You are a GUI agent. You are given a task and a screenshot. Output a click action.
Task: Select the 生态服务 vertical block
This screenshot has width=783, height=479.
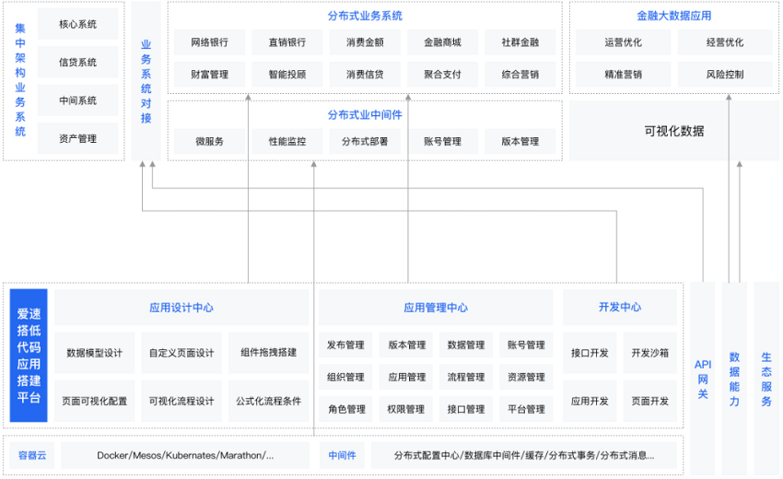pyautogui.click(x=766, y=379)
